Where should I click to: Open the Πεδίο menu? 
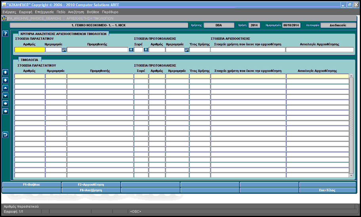click(61, 12)
